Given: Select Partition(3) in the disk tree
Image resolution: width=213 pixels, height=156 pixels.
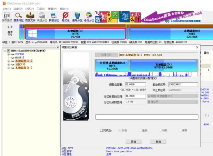Looking at the screenshot, I should [x=20, y=64].
